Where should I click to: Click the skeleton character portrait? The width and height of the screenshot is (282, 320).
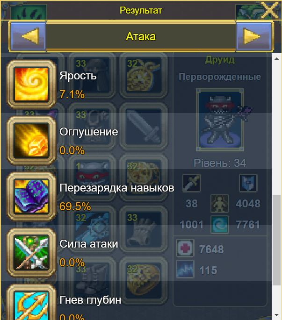pos(220,120)
